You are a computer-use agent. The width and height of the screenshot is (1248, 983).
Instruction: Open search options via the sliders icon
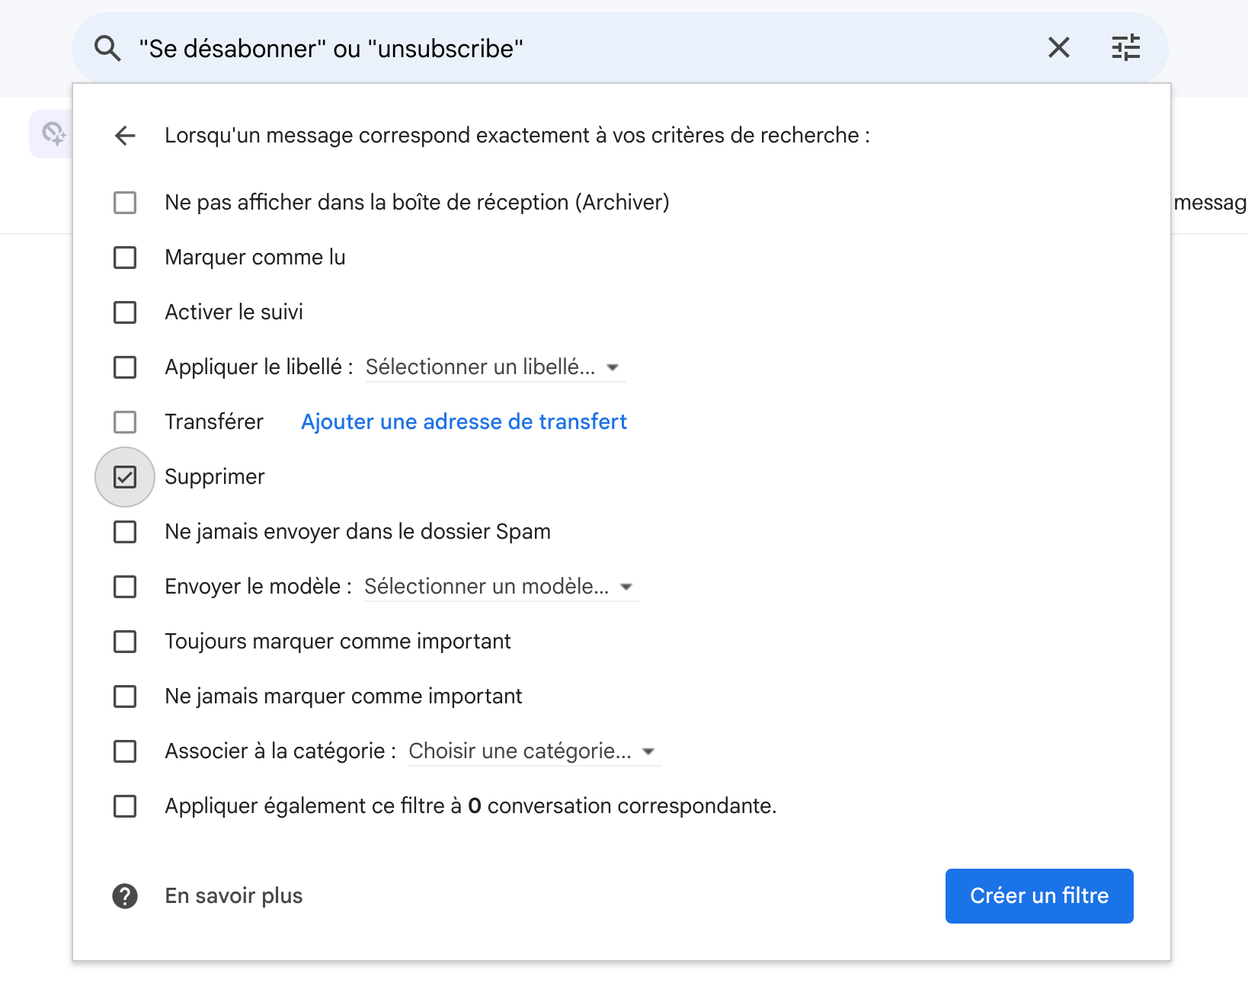pyautogui.click(x=1126, y=48)
